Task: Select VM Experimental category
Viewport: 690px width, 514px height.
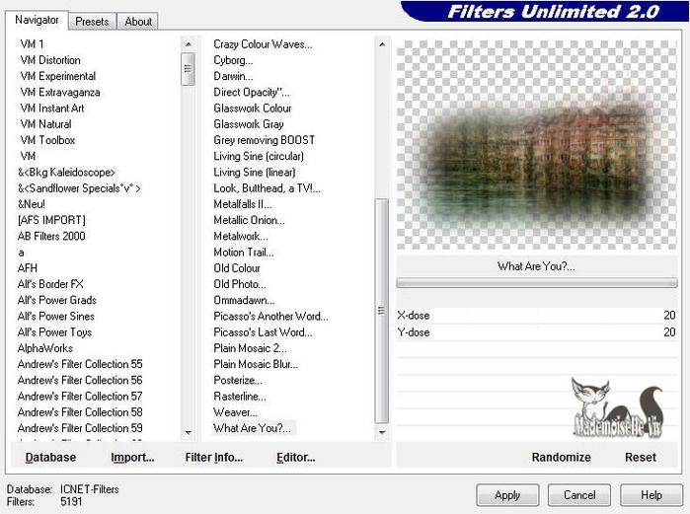Action: coord(57,76)
